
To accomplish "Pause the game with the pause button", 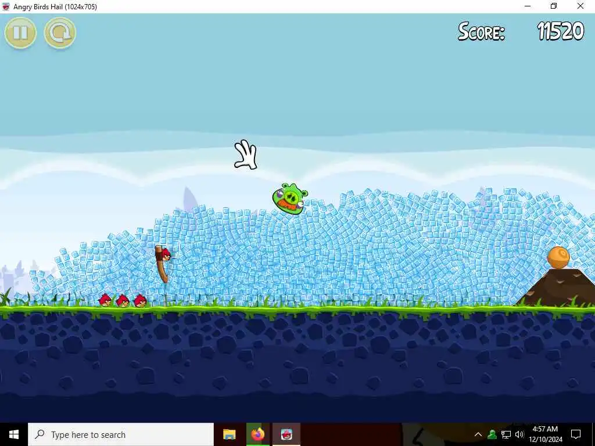I will point(20,33).
